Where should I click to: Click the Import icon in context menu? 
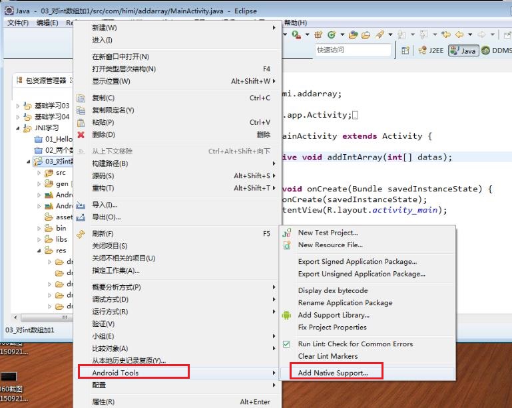pos(81,205)
